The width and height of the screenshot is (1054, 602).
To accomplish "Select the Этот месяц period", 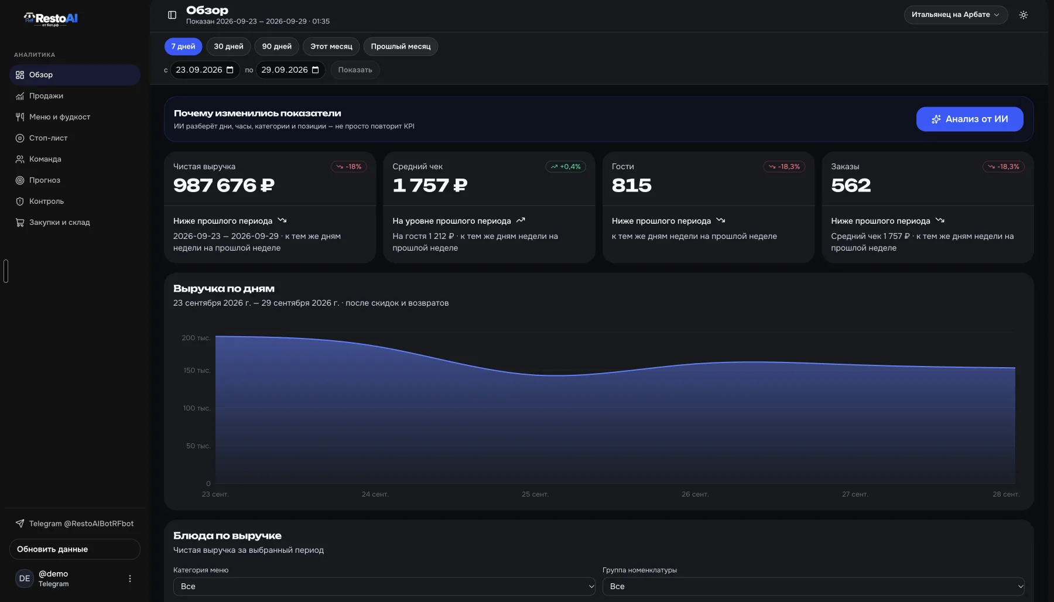I will point(331,46).
